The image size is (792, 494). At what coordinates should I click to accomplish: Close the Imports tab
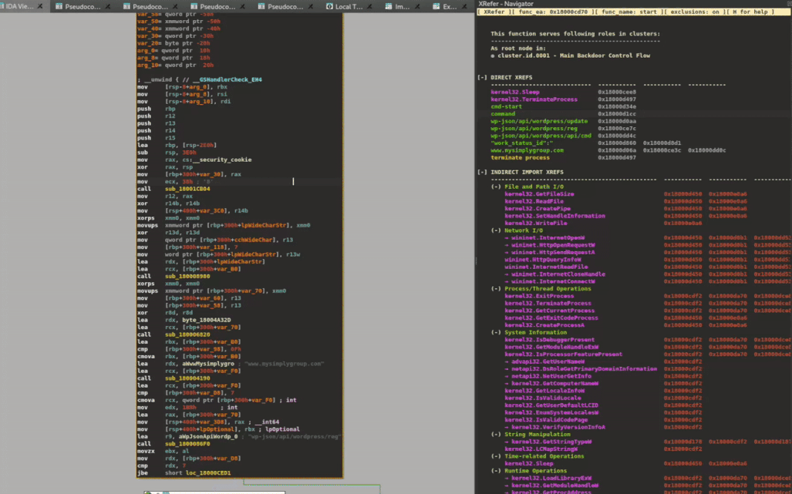pyautogui.click(x=417, y=7)
